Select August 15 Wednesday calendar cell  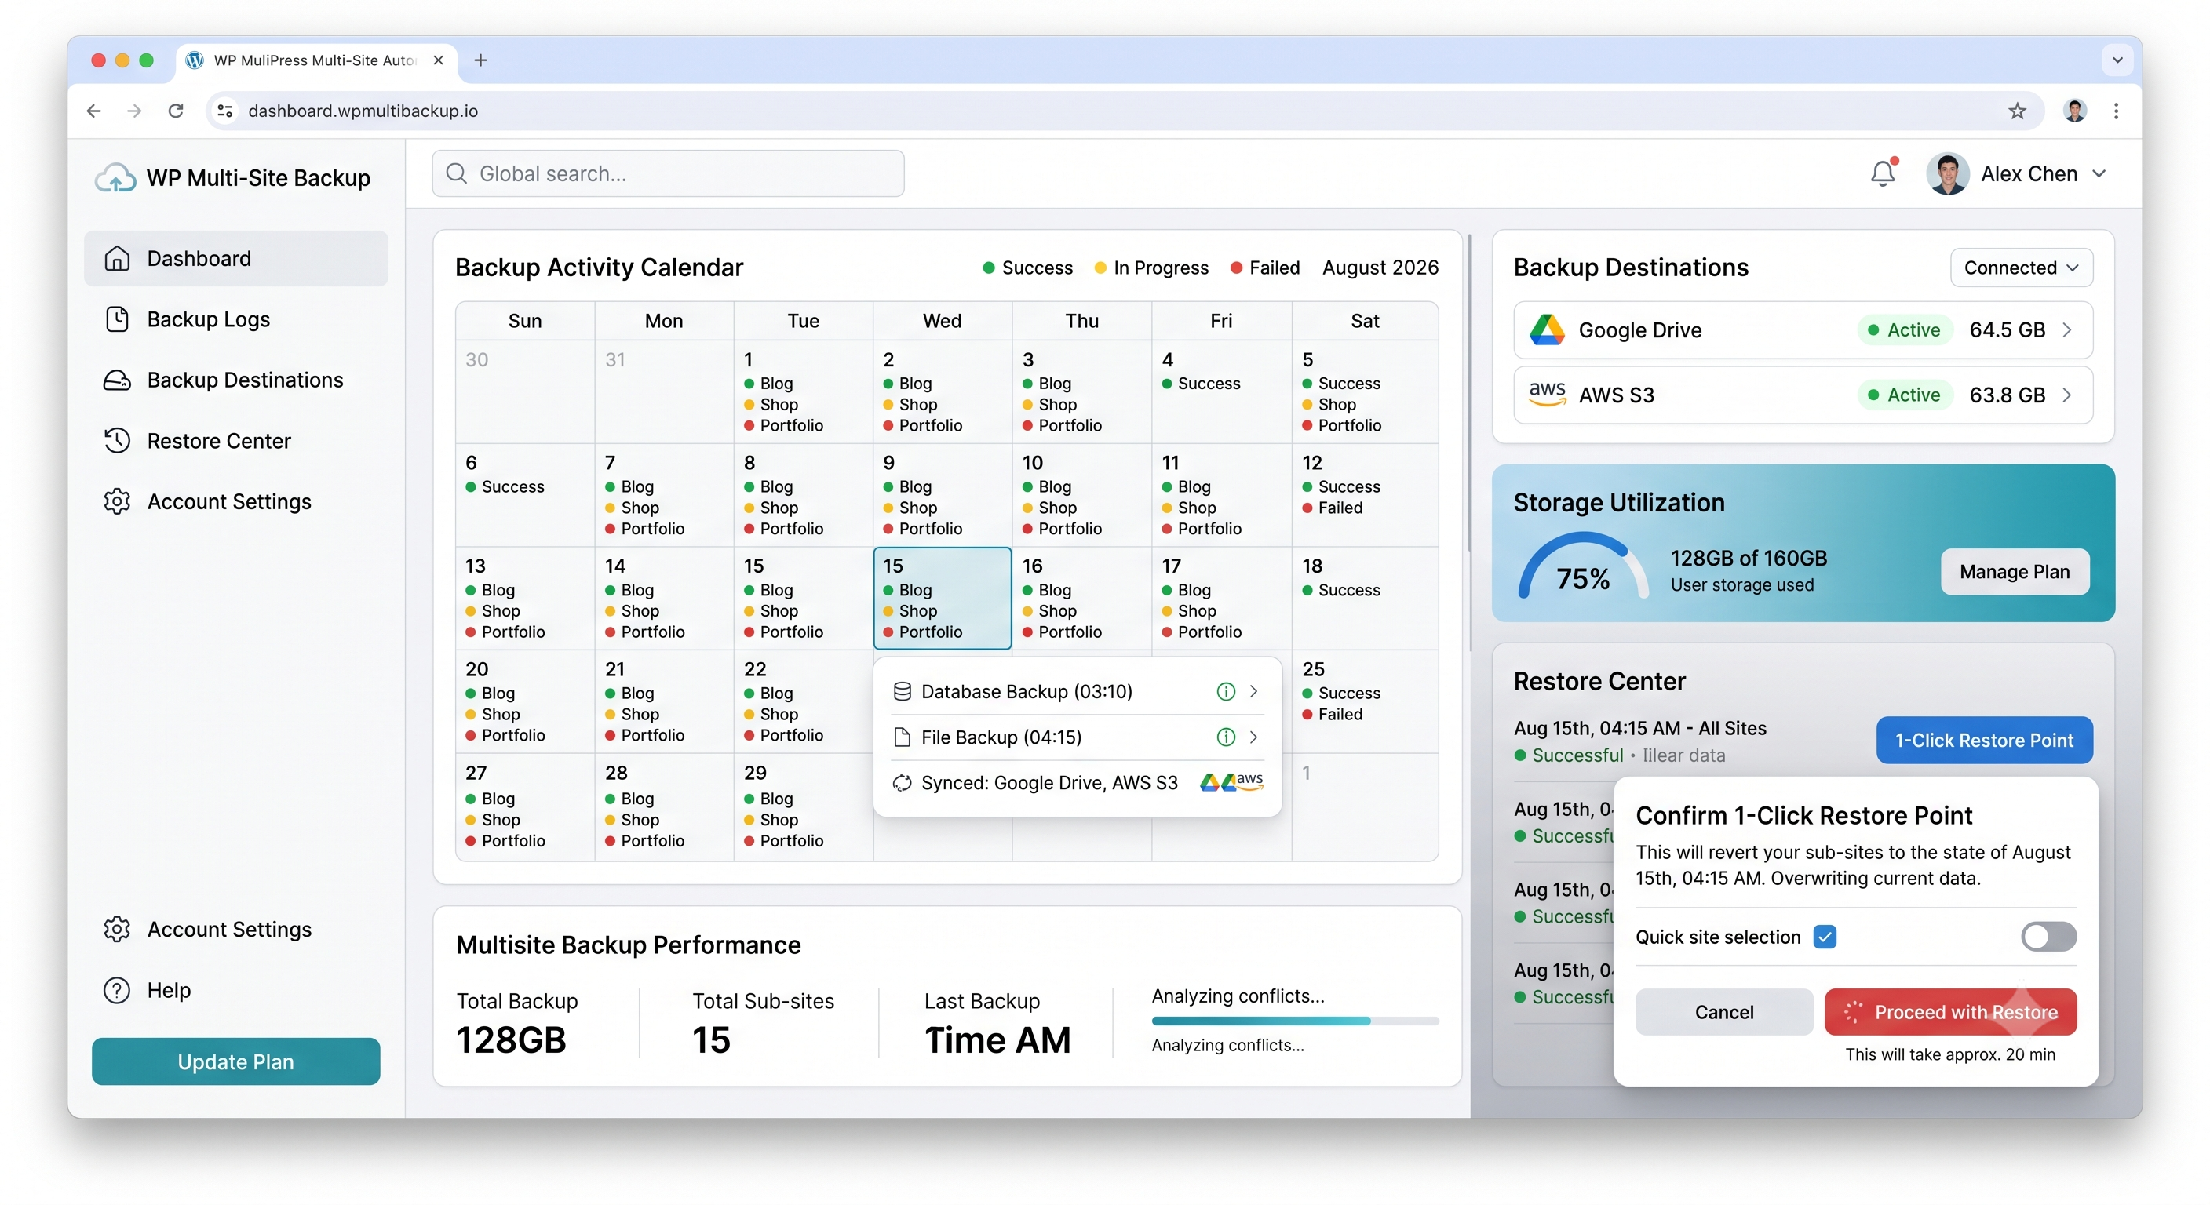pos(942,598)
